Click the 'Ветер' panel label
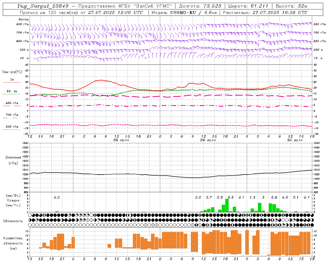The height and width of the screenshot is (261, 327). coord(24,19)
